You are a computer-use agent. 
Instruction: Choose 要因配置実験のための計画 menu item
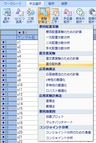pos(66,32)
